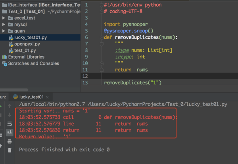The width and height of the screenshot is (238, 164).
Task: Collapse fold marker at def line 6
Action: [x=102, y=38]
